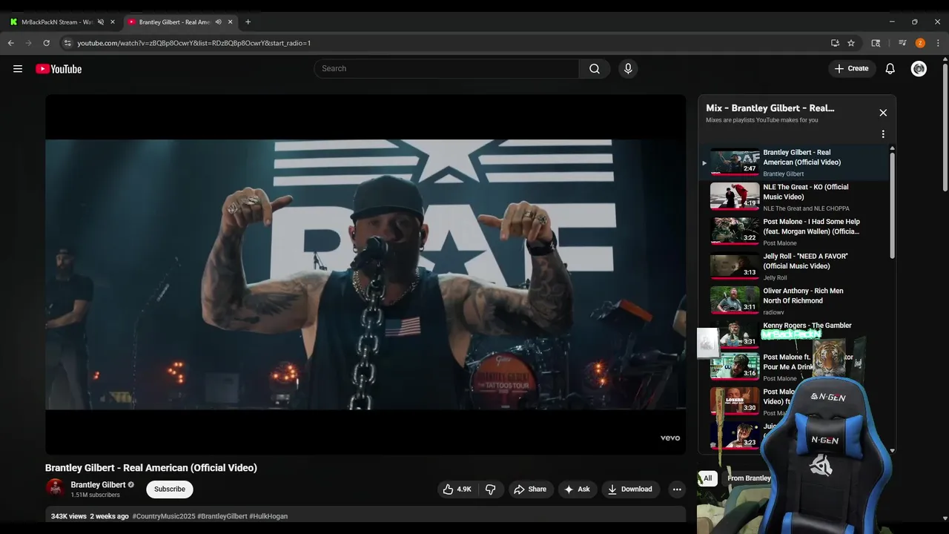Viewport: 949px width, 534px height.
Task: Open the account avatar menu
Action: pos(919,69)
